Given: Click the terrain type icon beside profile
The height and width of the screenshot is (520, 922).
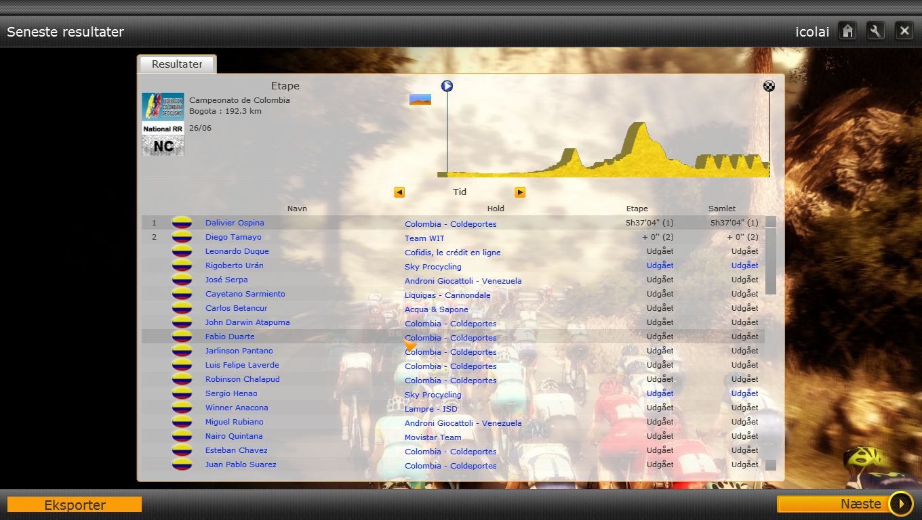Looking at the screenshot, I should tap(420, 100).
